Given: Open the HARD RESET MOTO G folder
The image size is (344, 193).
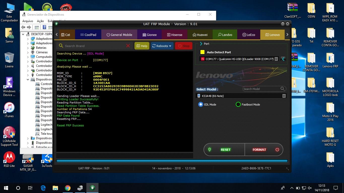Looking at the screenshot, I should click(x=330, y=137).
